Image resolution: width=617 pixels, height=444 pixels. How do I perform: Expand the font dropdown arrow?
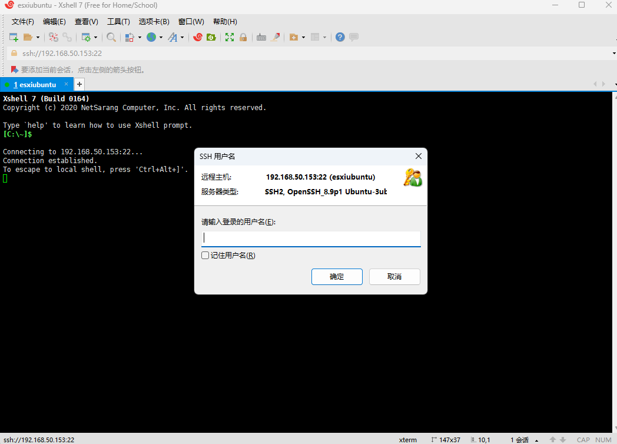tap(182, 38)
